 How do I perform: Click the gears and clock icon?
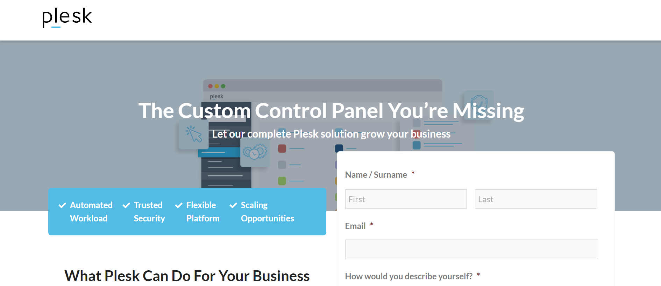click(x=255, y=152)
